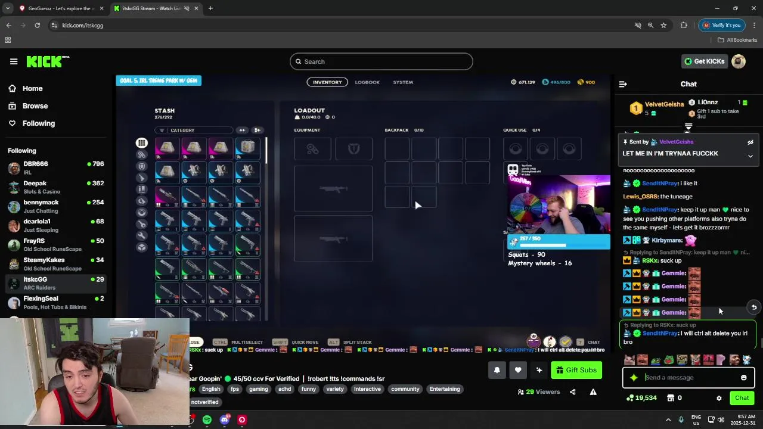Screen dimensions: 763x429
Task: Open the tab search dropdown arrow
Action: coord(8,8)
